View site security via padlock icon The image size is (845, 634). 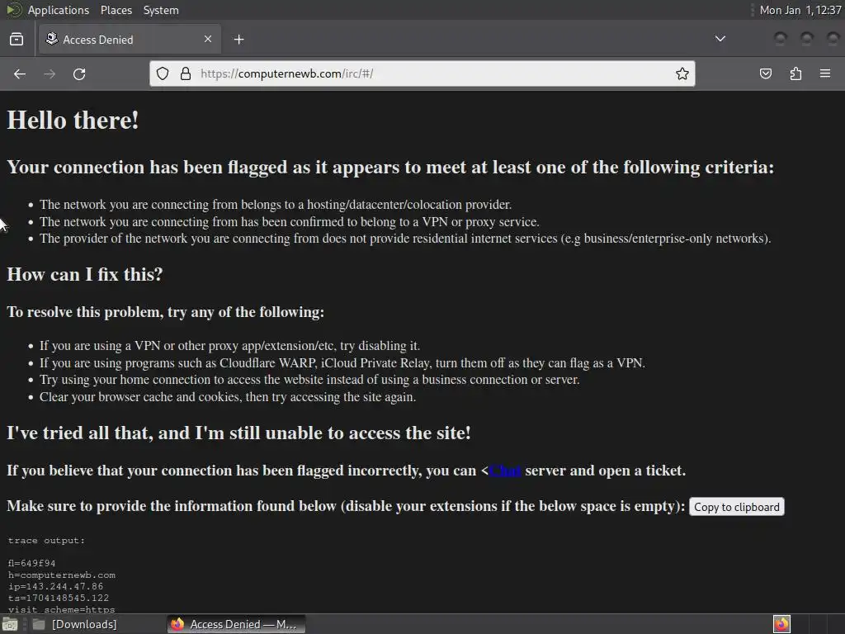186,73
